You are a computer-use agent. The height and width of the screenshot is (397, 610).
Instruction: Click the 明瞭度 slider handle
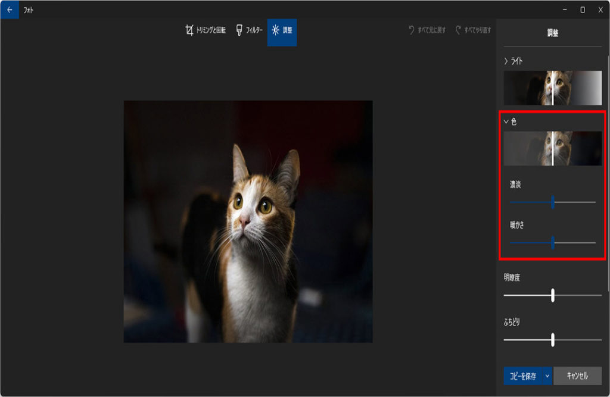[553, 295]
